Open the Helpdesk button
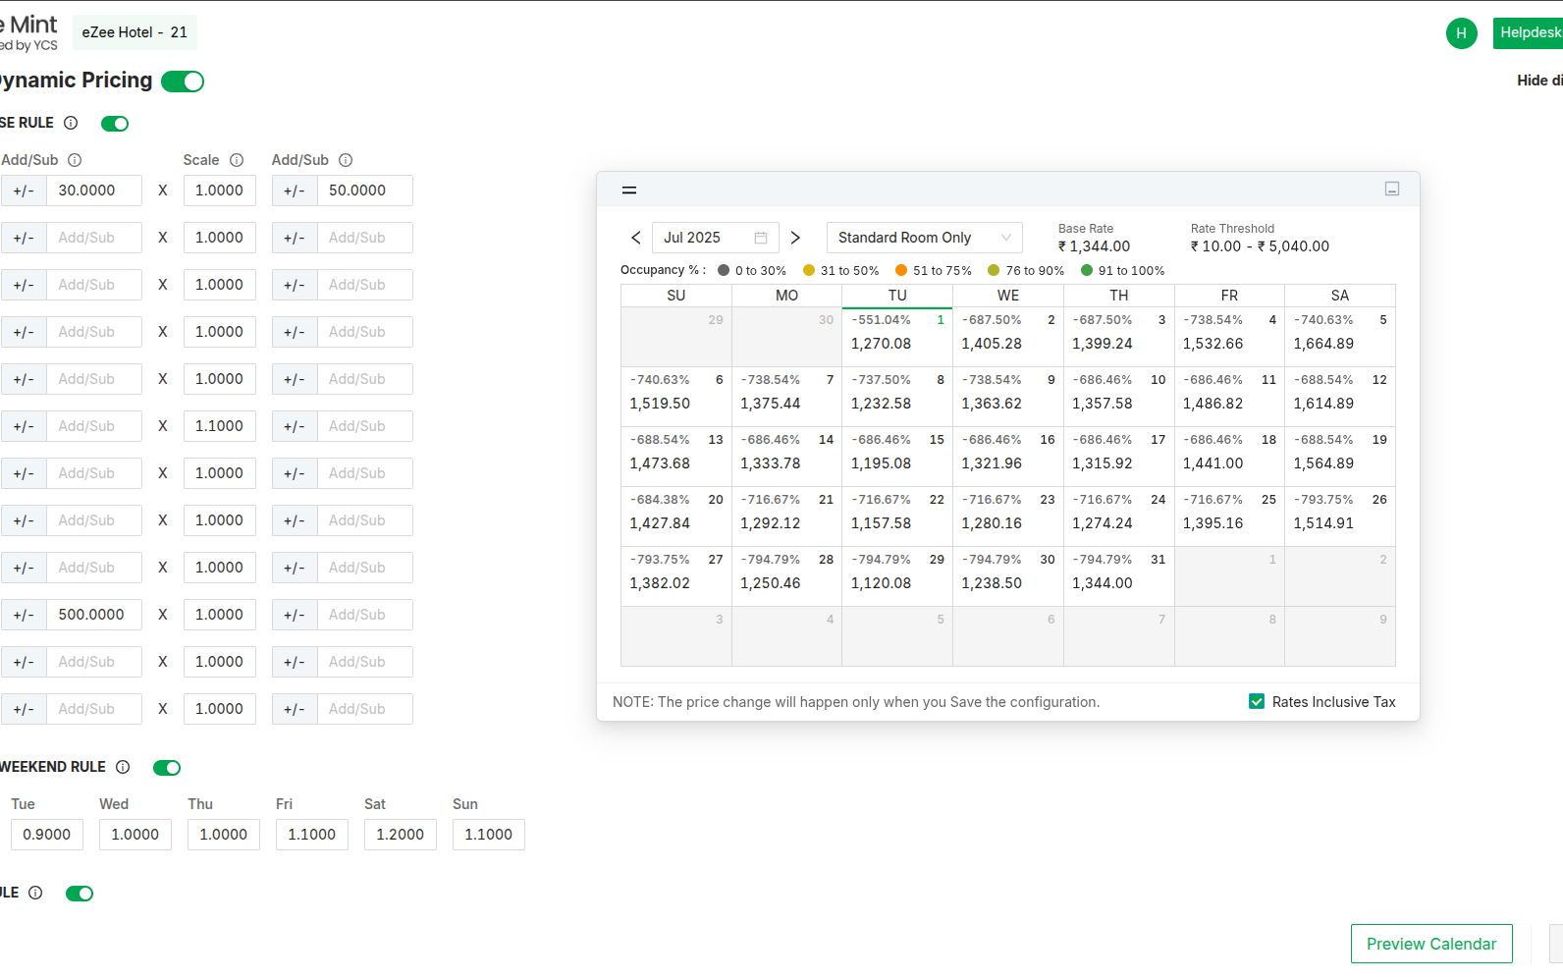This screenshot has height=979, width=1563. coord(1528,32)
